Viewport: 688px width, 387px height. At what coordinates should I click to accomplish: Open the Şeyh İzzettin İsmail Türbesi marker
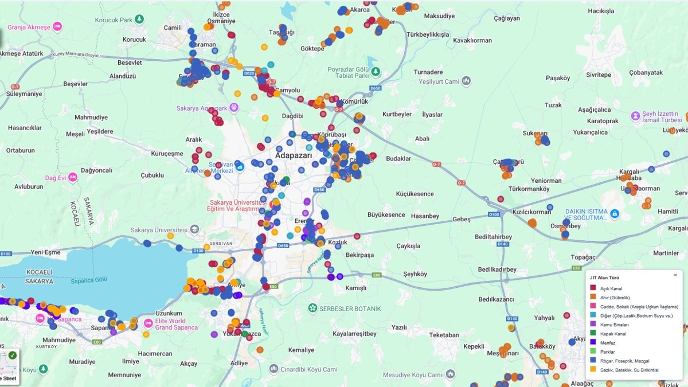tap(635, 116)
